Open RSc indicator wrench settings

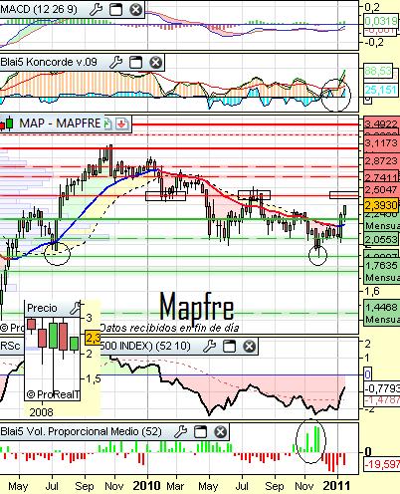(210, 347)
